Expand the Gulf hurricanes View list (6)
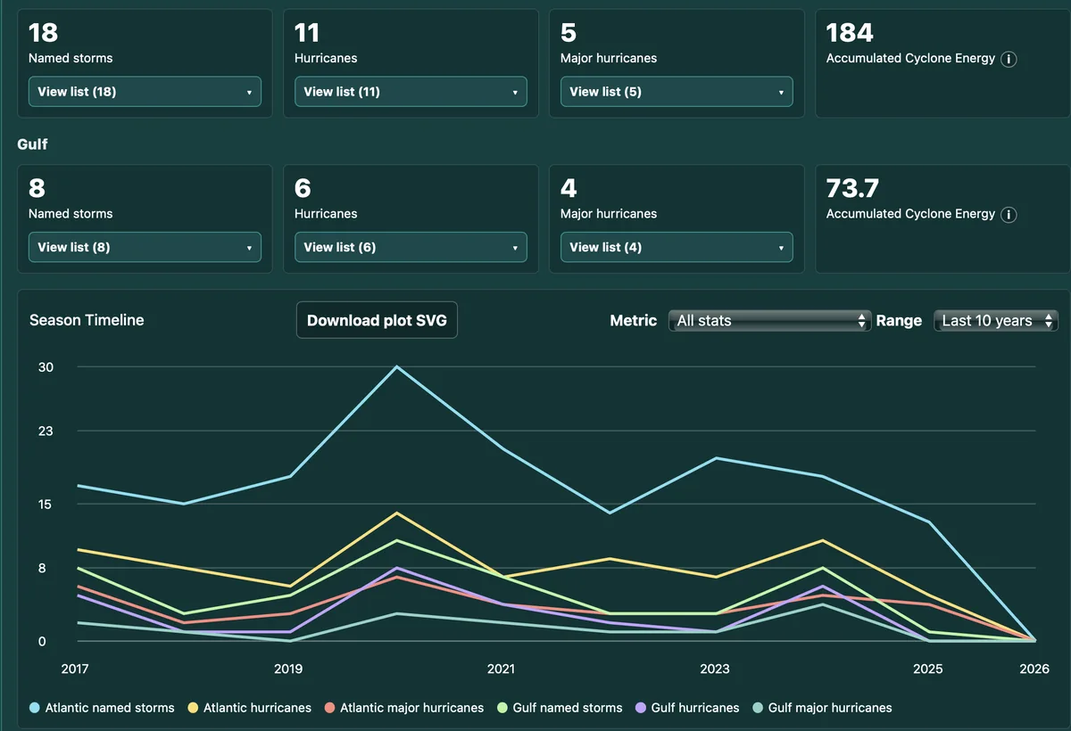The image size is (1071, 731). [x=411, y=247]
